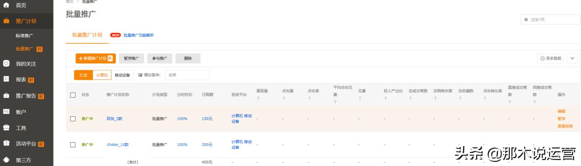Screen dimensions: 581x166
Task: Click 计算机 移动设备 platform for choker_10款
Action: click(x=242, y=145)
